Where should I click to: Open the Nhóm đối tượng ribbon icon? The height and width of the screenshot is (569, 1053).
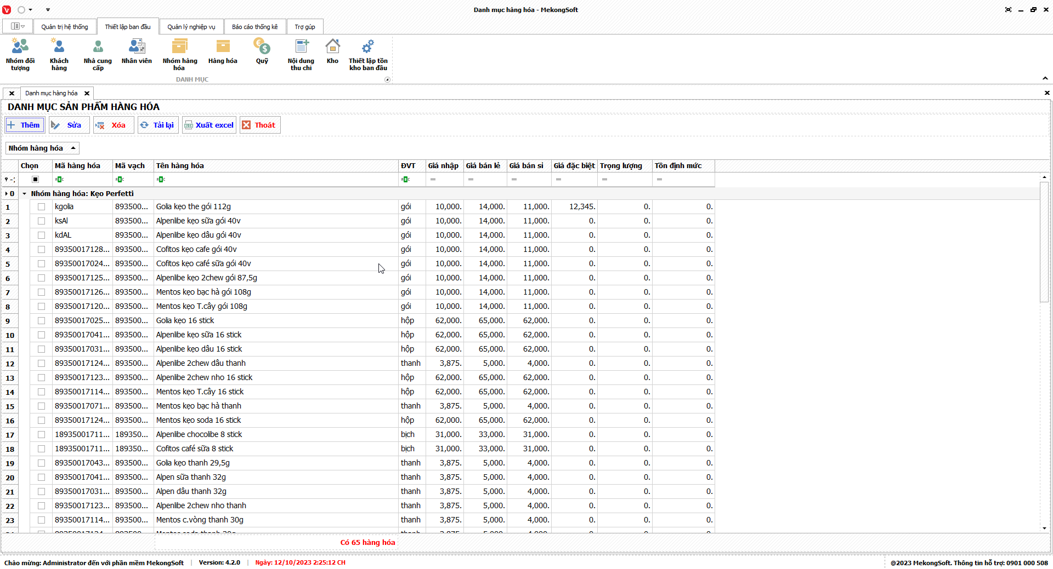click(20, 54)
